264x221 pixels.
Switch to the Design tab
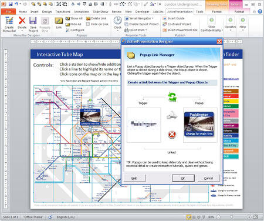coord(47,12)
